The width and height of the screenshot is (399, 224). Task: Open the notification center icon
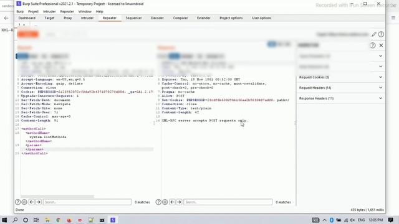[391, 220]
